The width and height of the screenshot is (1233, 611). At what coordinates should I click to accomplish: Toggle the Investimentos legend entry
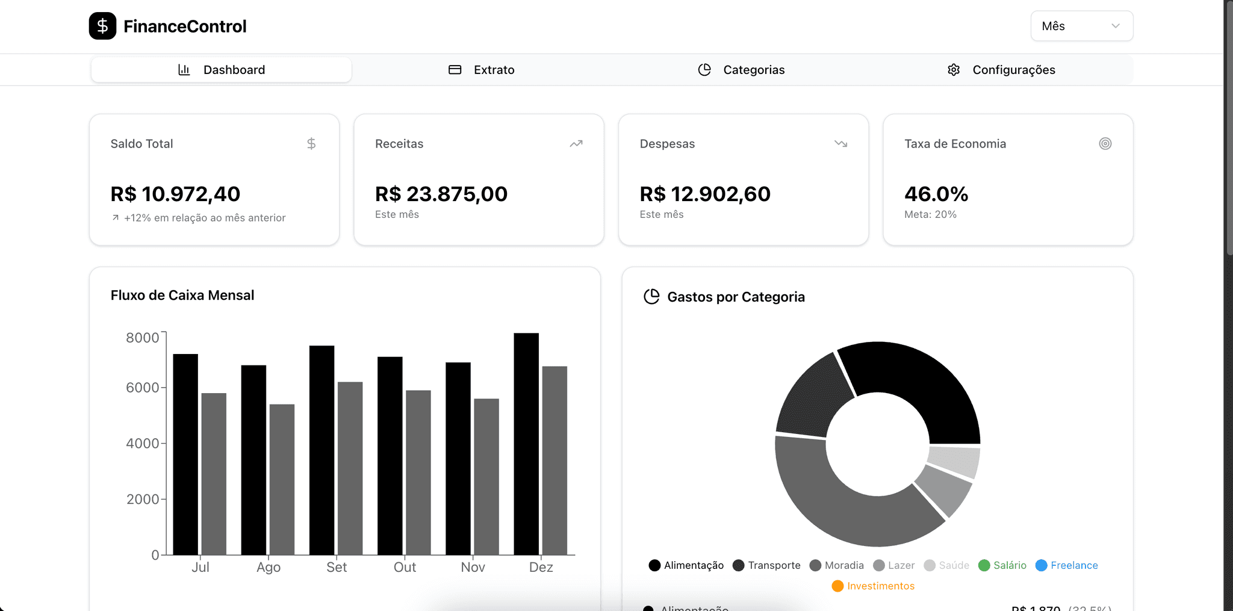[872, 585]
